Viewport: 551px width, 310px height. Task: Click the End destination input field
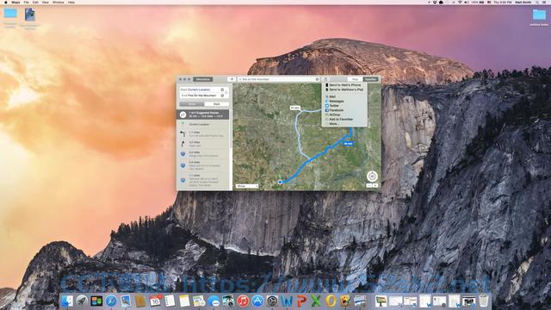pos(201,96)
